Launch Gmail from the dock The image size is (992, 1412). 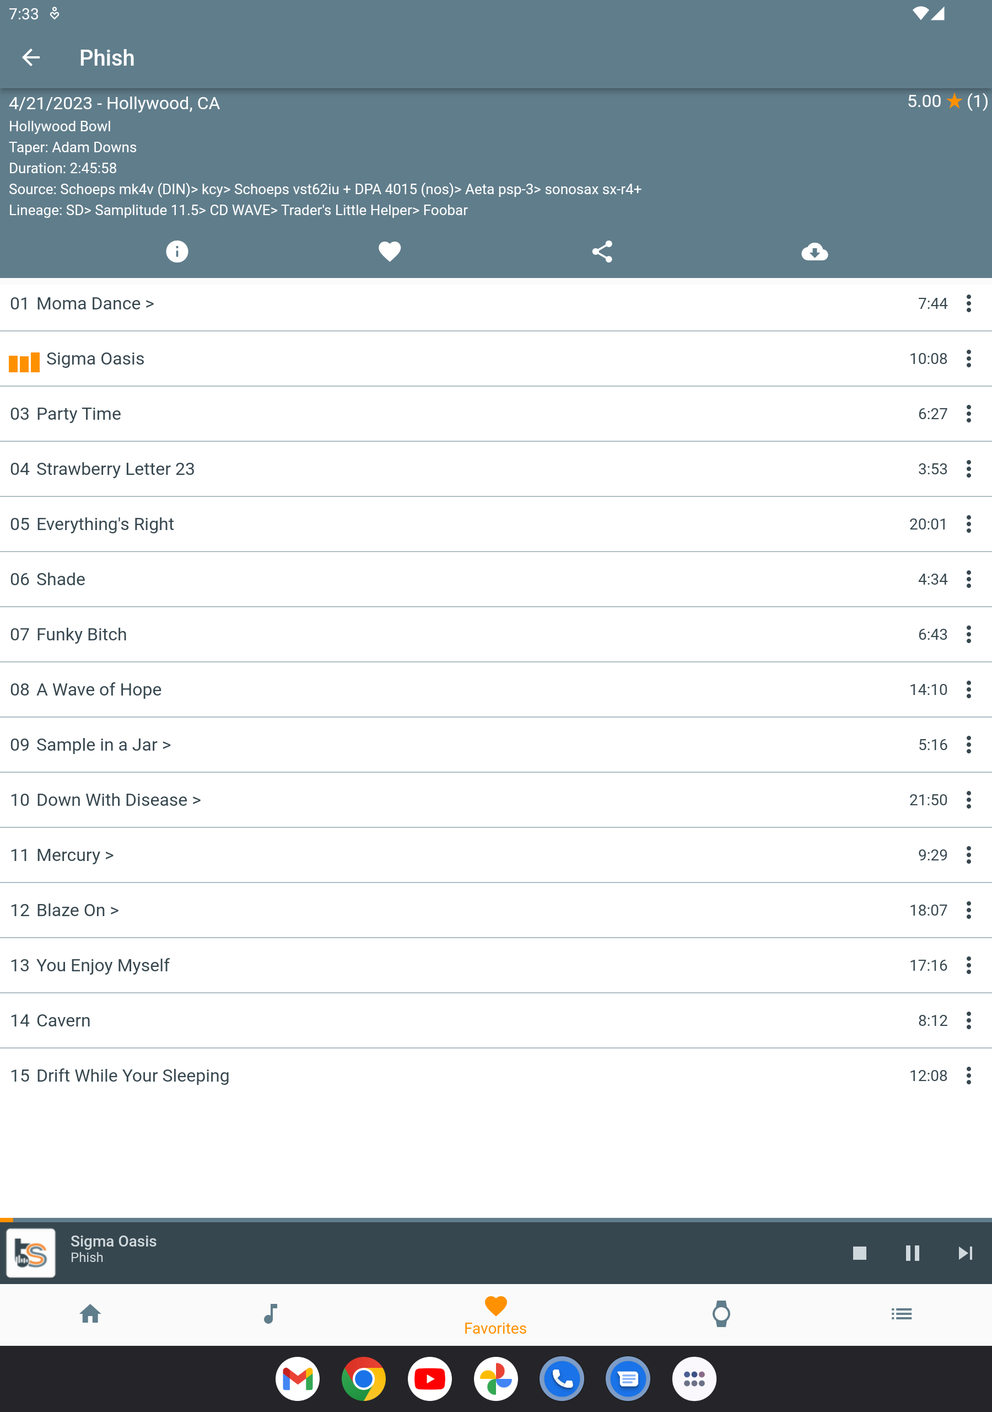coord(298,1379)
